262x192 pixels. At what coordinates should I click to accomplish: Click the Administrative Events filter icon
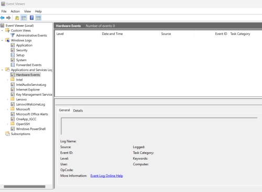pyautogui.click(x=13, y=35)
